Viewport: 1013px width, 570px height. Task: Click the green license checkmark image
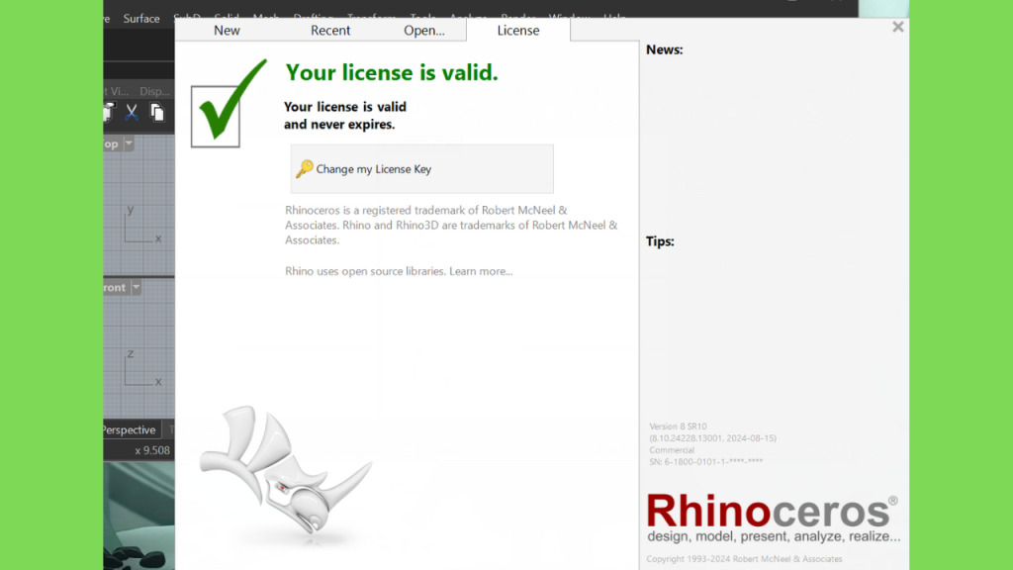[229, 103]
